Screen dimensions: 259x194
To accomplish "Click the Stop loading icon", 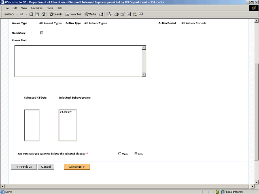I will point(31,14).
